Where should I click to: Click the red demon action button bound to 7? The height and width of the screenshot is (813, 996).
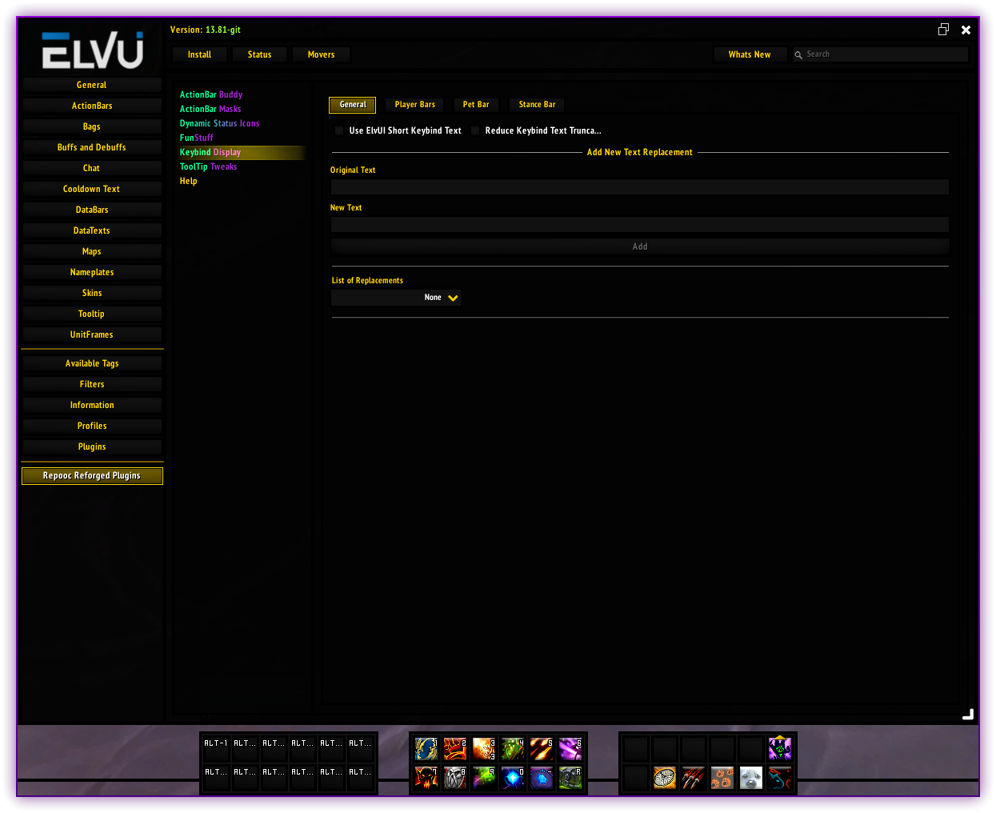coord(426,778)
